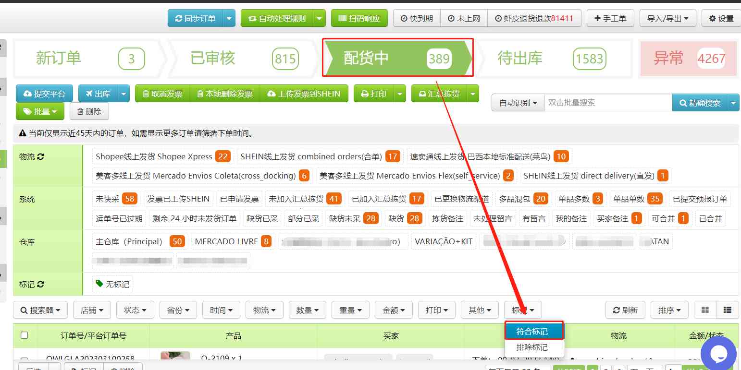Open settings via the 设置 gear icon
741x370 pixels.
[x=713, y=18]
